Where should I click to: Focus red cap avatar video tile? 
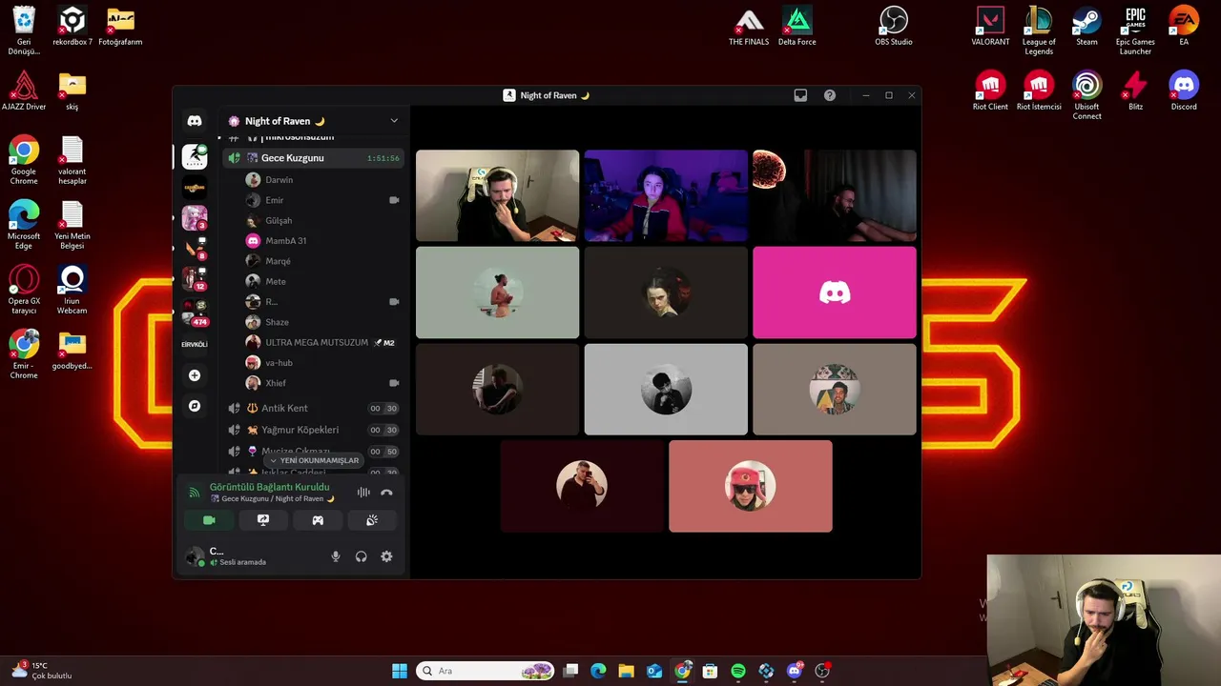tap(751, 486)
